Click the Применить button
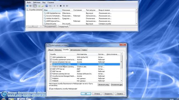Viewport: 179px width, 100px height. pyautogui.click(x=108, y=94)
